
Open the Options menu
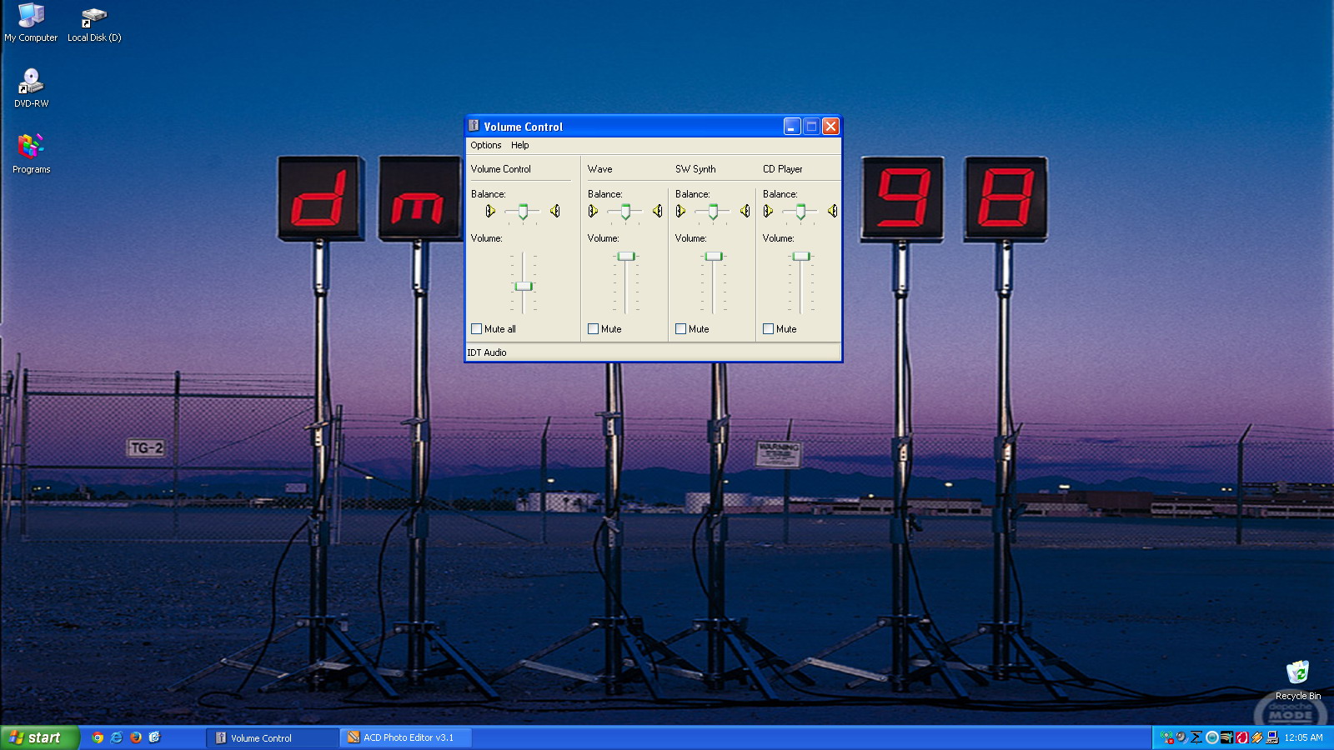point(486,145)
